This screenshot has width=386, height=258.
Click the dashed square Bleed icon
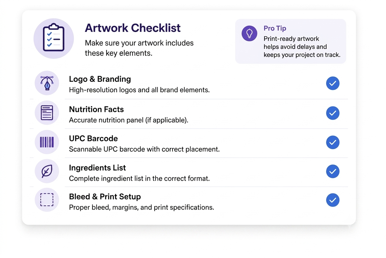tap(47, 200)
